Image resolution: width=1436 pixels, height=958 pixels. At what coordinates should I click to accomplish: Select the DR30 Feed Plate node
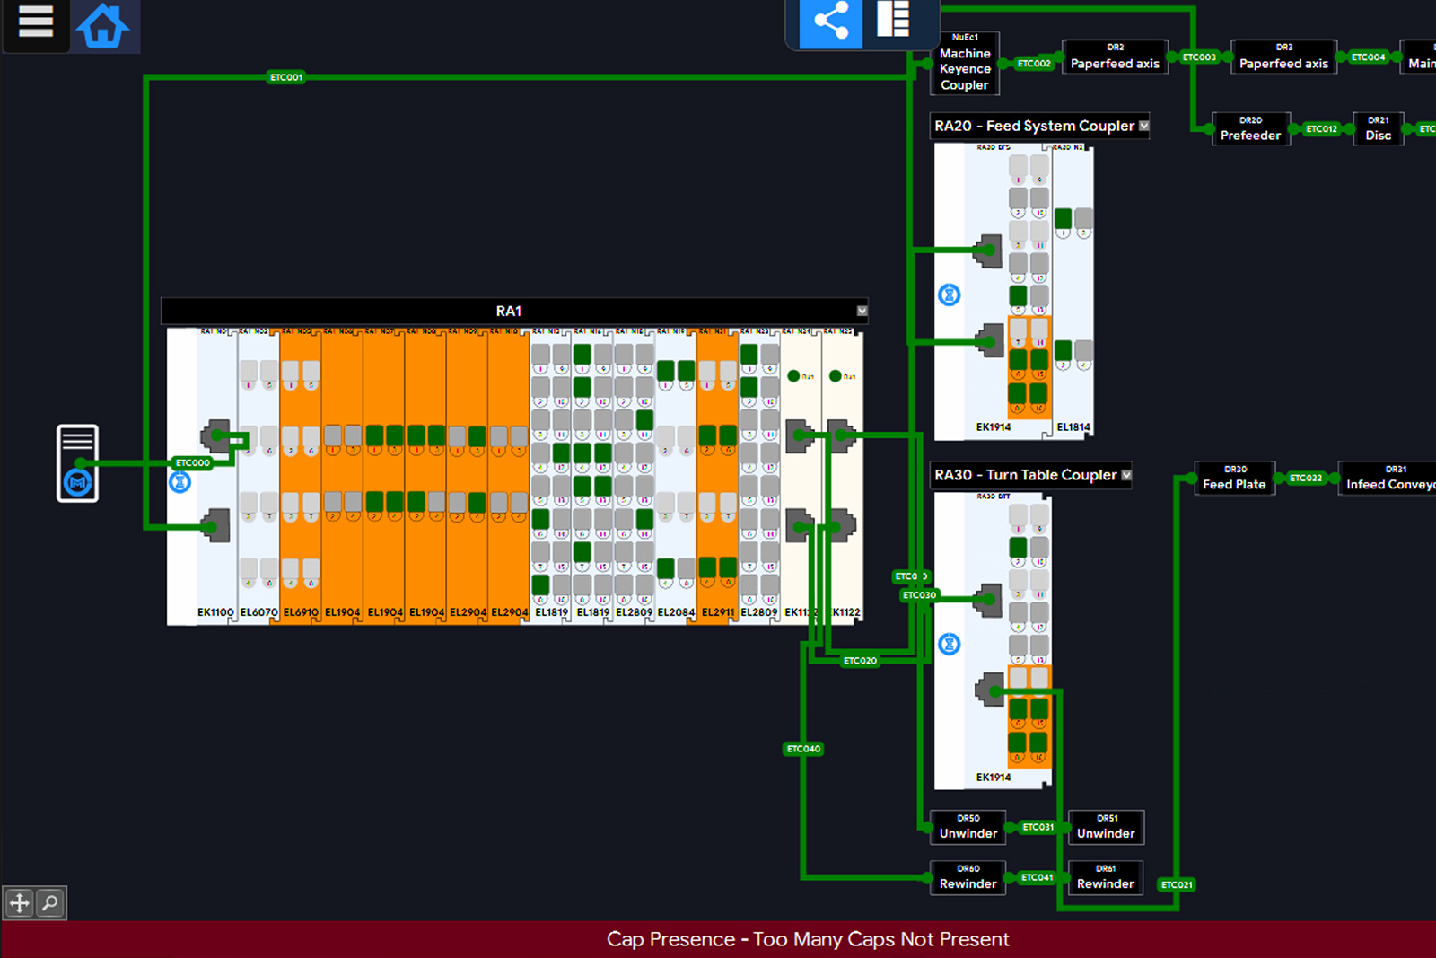[1234, 479]
